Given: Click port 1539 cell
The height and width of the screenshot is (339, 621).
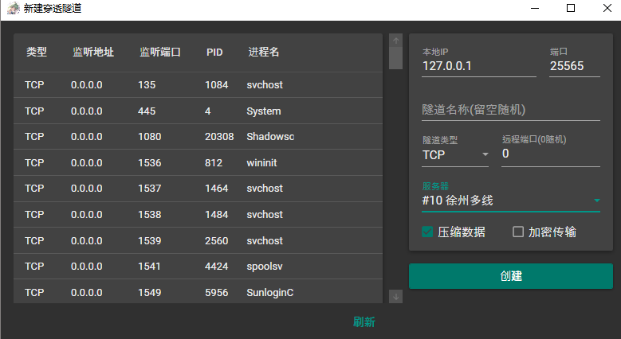Looking at the screenshot, I should (x=150, y=240).
